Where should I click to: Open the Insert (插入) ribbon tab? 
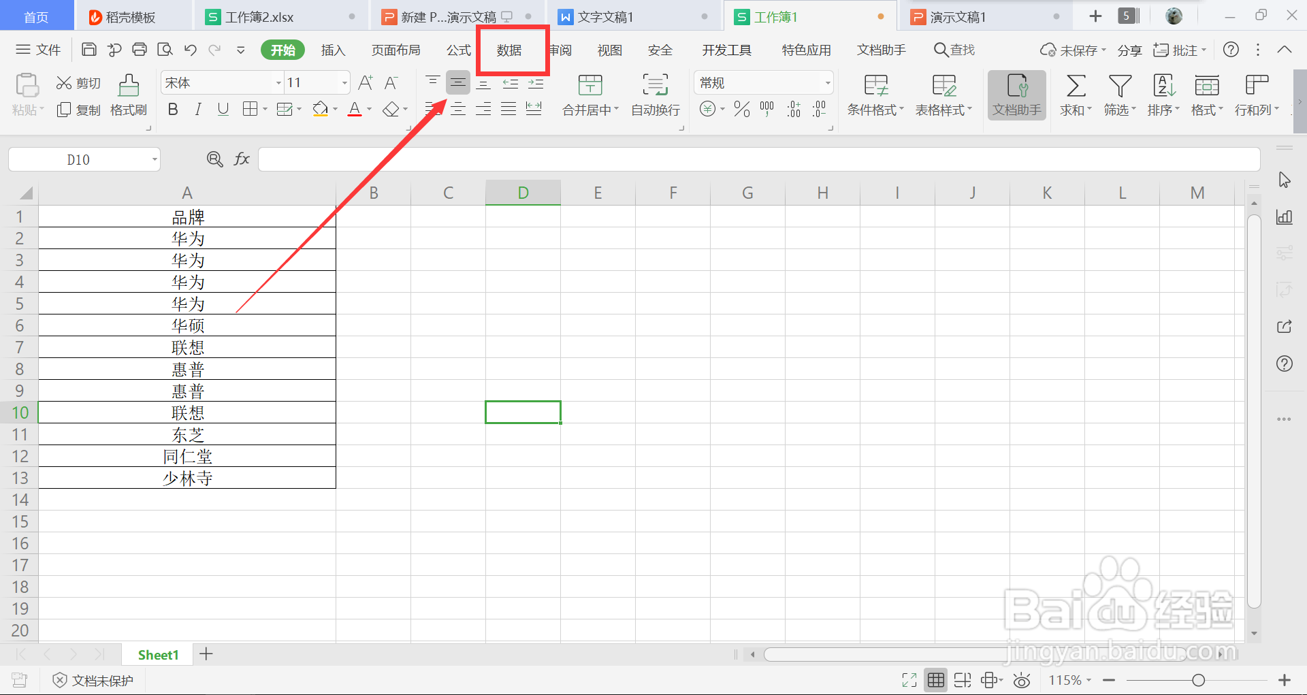(x=333, y=50)
